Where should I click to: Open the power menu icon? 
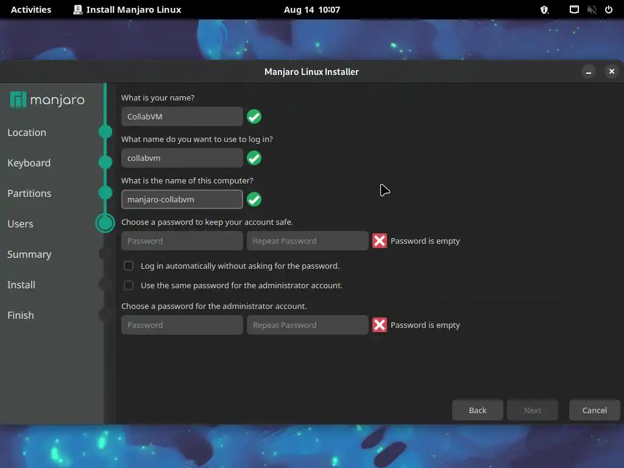coord(609,10)
